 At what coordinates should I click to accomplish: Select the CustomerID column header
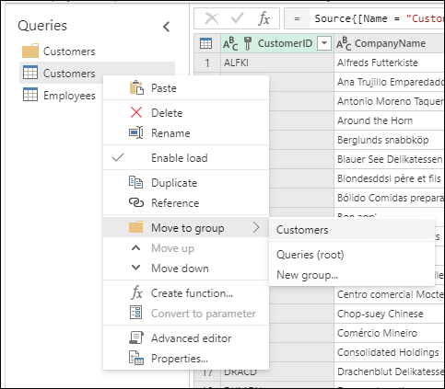(x=277, y=43)
